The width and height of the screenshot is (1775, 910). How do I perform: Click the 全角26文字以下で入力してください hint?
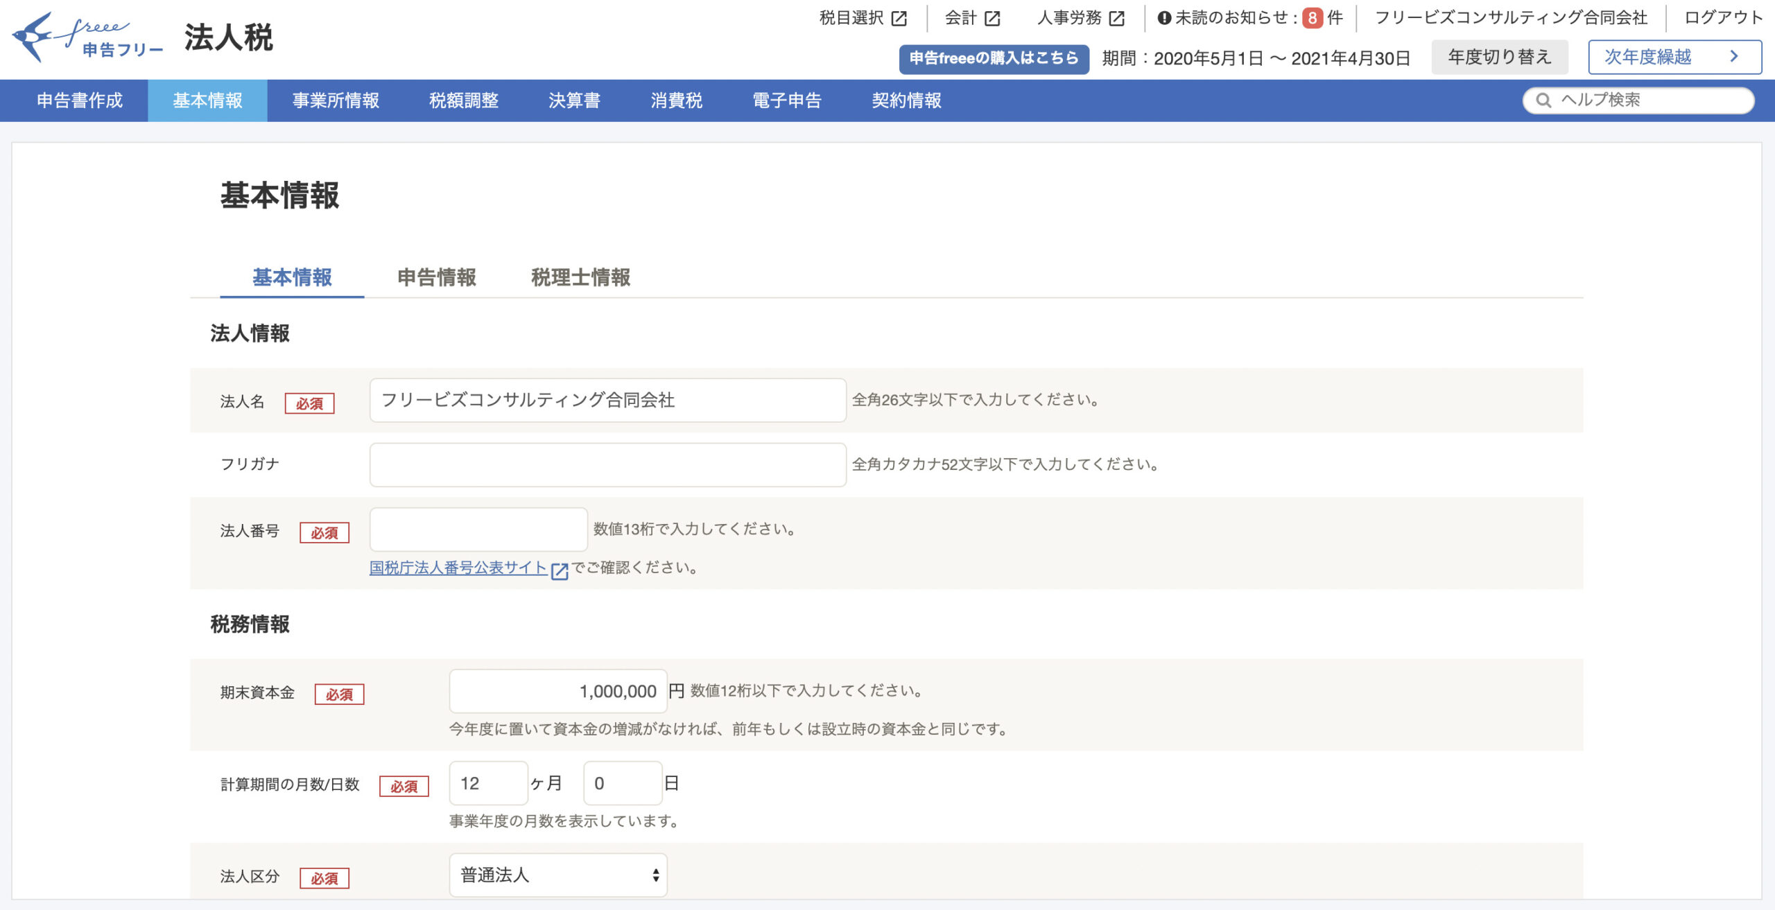tap(976, 400)
